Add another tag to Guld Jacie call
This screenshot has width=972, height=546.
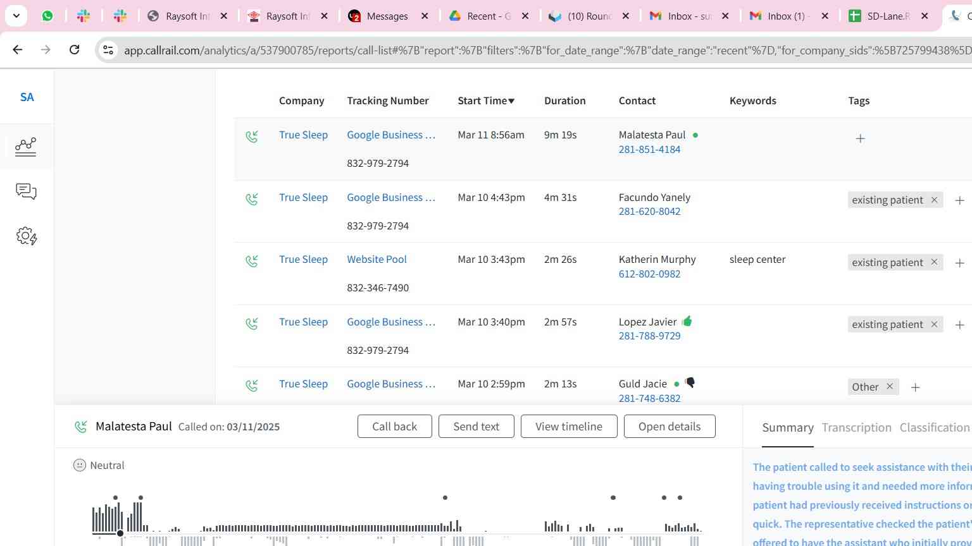click(x=915, y=387)
